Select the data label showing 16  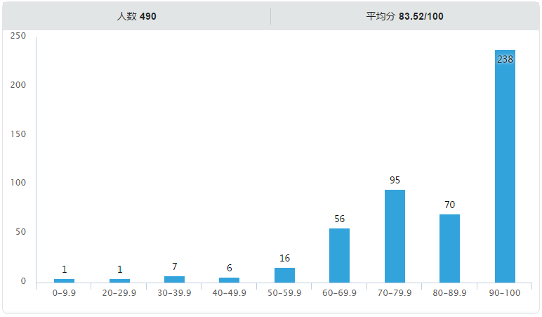(x=284, y=258)
